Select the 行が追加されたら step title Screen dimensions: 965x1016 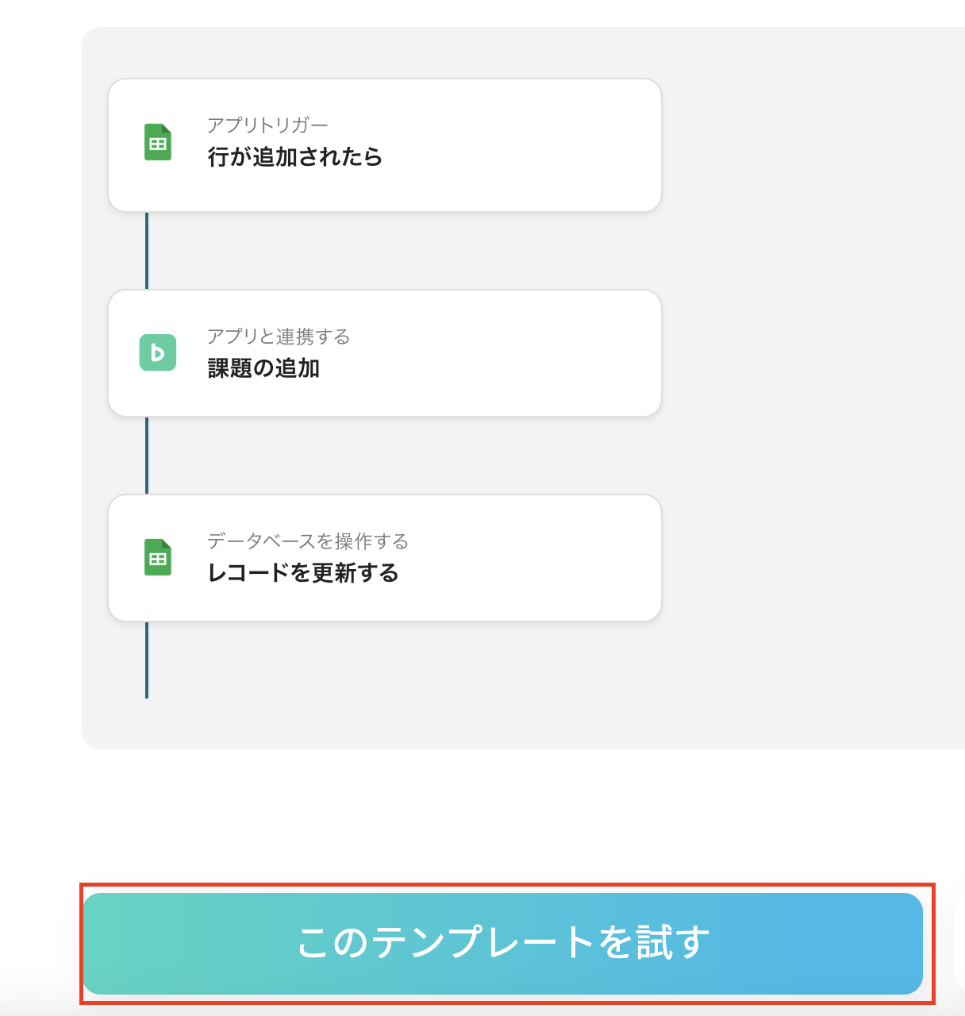295,157
